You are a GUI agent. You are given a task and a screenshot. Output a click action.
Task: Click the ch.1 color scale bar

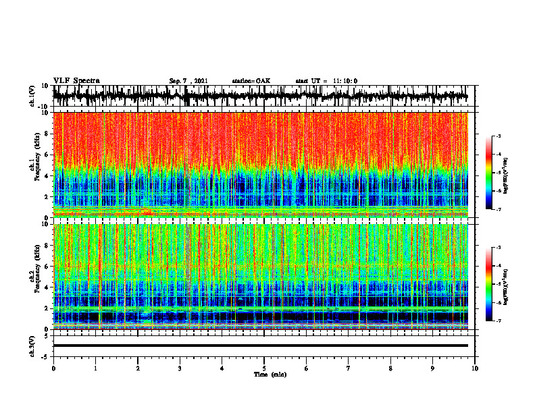point(488,172)
